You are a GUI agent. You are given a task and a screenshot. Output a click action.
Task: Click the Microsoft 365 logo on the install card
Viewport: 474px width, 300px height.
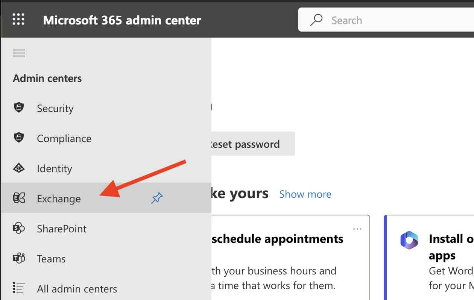409,241
